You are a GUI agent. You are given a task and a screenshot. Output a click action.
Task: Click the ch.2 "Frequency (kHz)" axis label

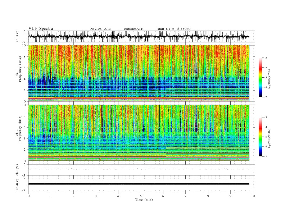click(20, 128)
